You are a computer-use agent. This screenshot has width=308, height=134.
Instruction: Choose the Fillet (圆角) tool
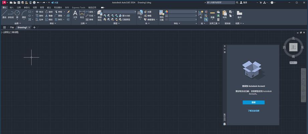(x=59, y=16)
